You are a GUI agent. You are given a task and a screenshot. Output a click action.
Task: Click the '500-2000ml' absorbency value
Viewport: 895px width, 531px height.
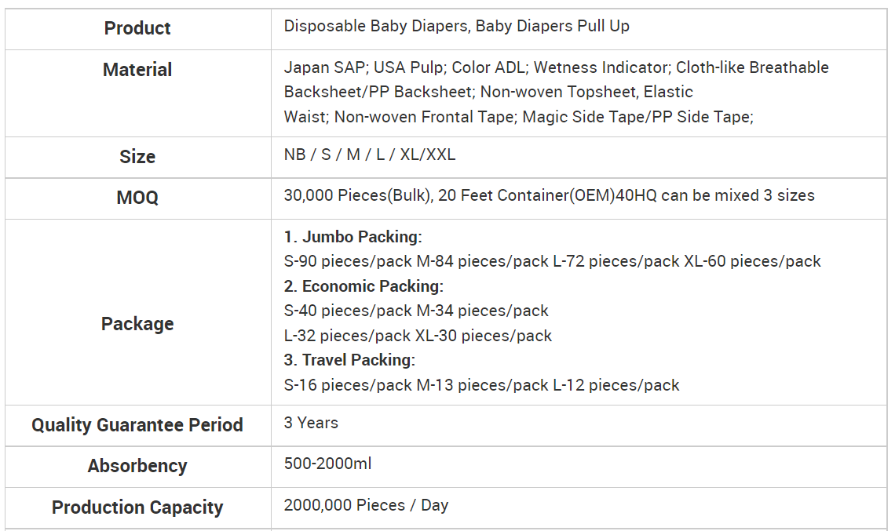coord(327,464)
